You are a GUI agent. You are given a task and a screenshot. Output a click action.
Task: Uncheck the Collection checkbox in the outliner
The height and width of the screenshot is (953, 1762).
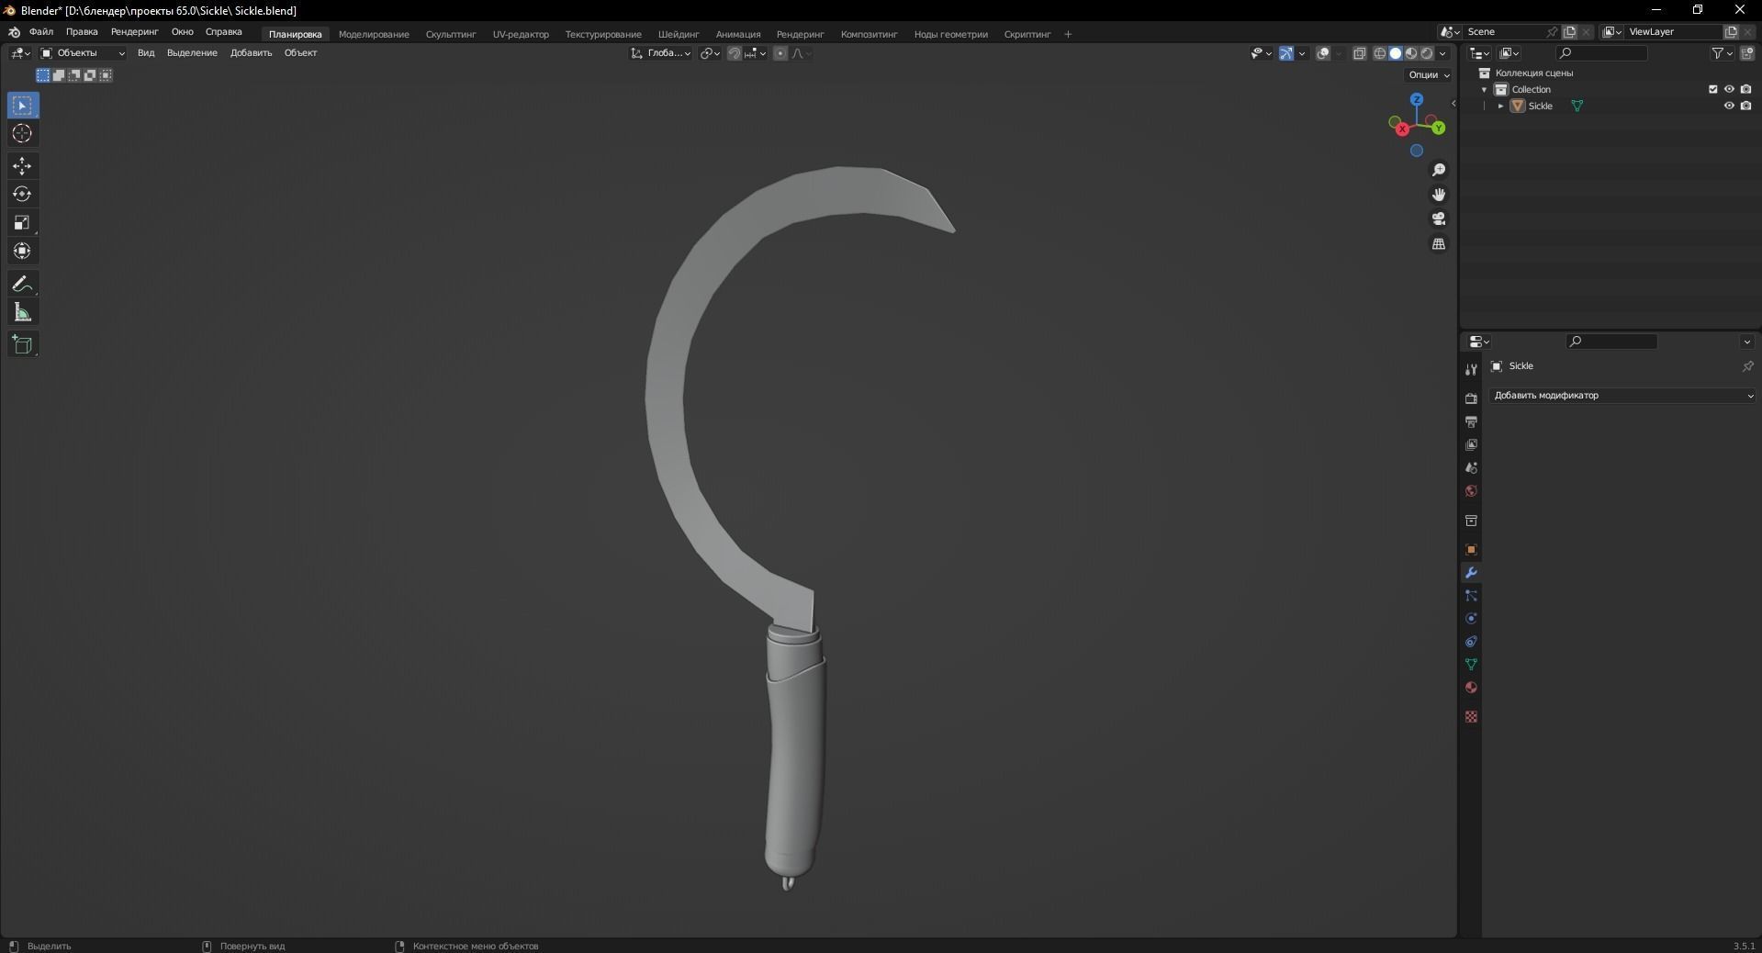point(1713,89)
